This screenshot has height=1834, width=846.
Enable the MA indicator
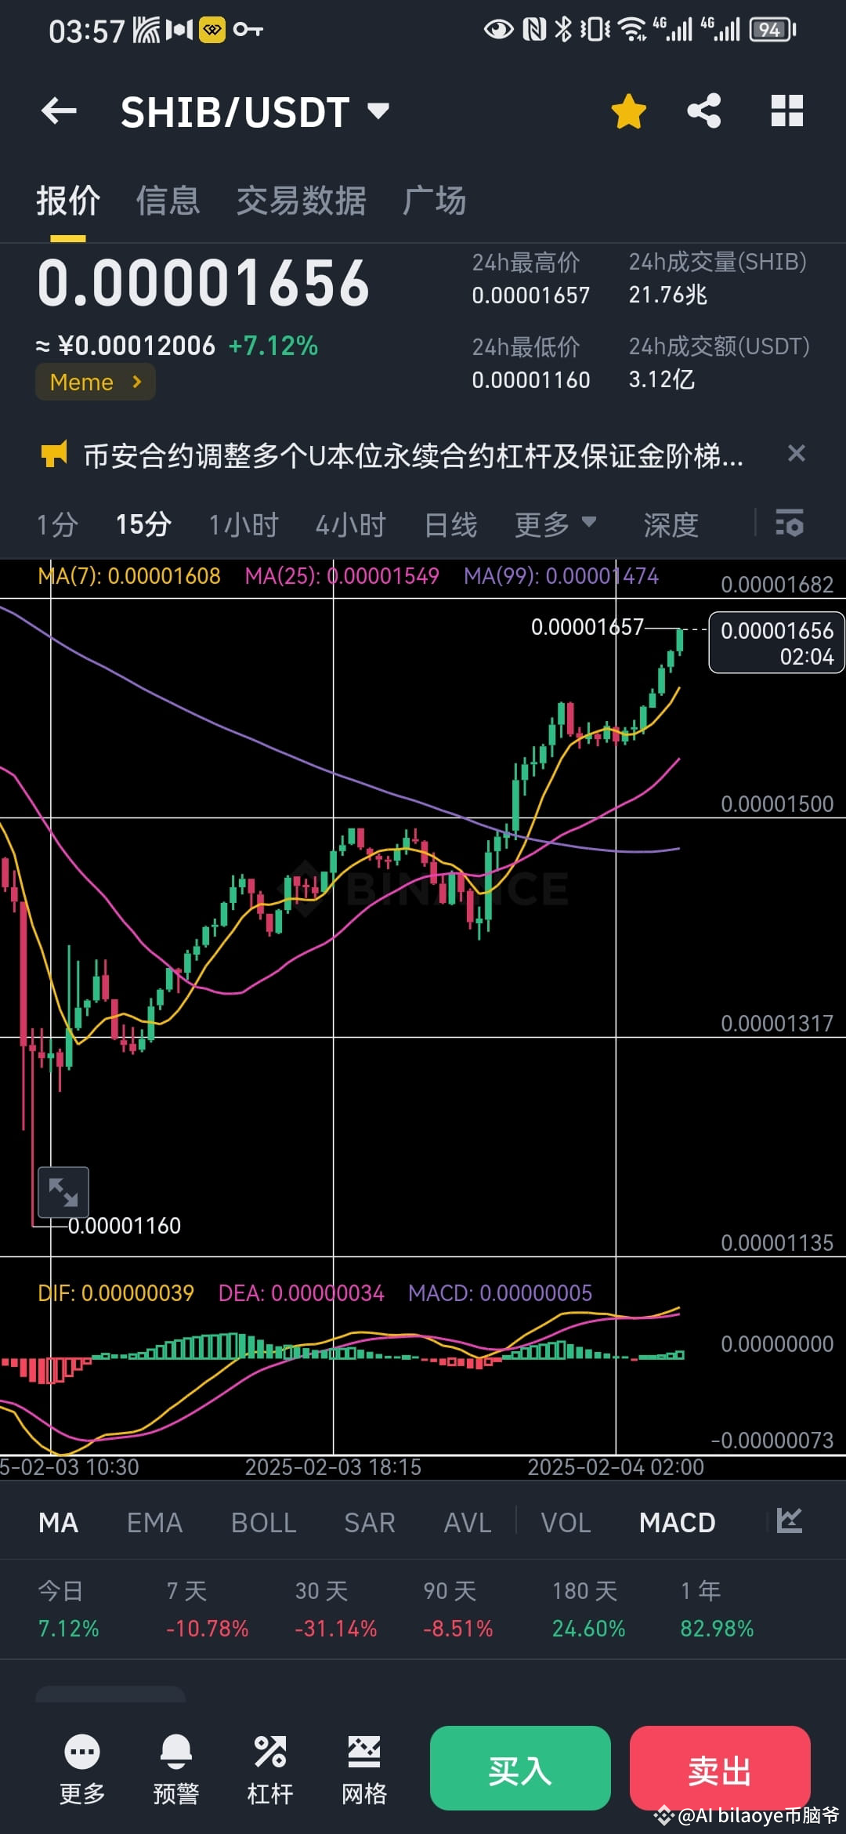[59, 1522]
